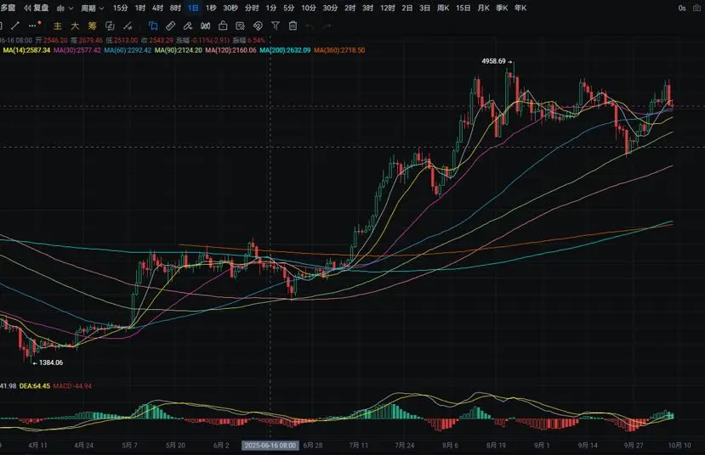Switch to the 1时 timeframe
The height and width of the screenshot is (455, 705).
click(139, 8)
